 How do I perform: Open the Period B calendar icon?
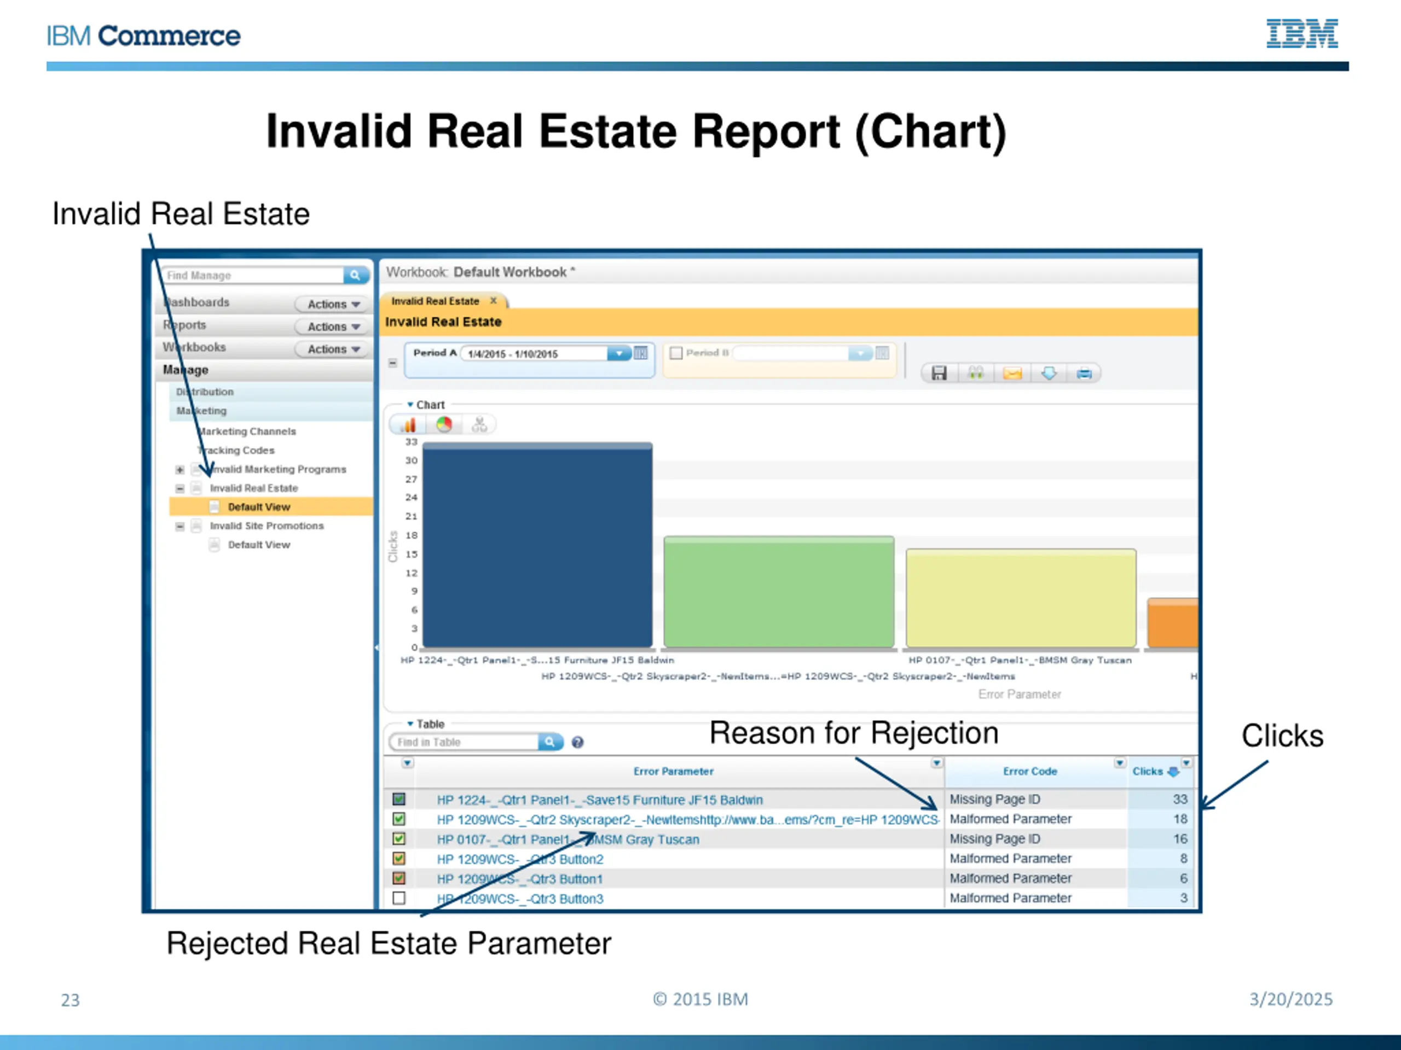(x=882, y=353)
